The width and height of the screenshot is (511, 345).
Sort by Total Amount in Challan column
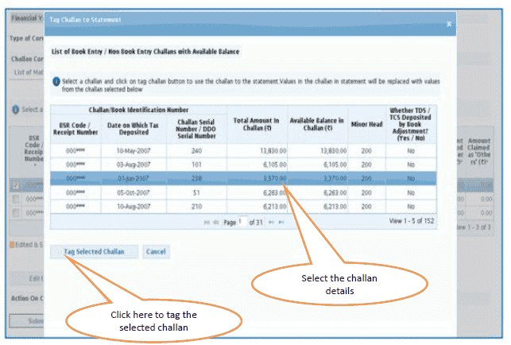tap(257, 124)
